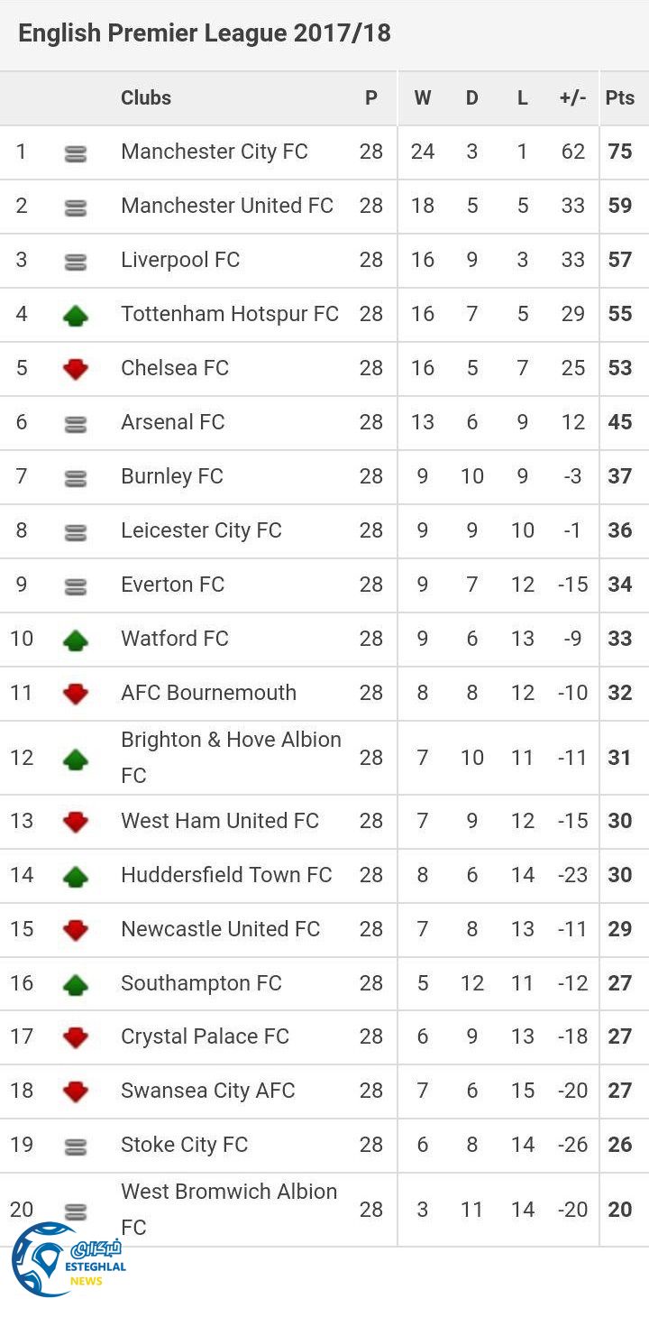Click red down arrow beside Chelsea FC
Screen dimensions: 649x1317
pos(76,369)
